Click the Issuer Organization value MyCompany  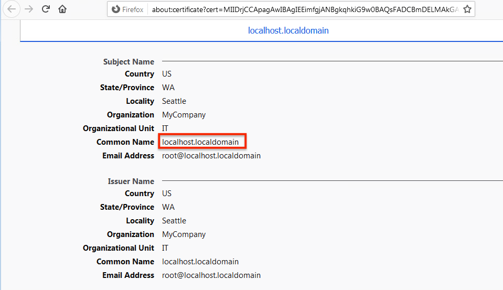(x=184, y=234)
